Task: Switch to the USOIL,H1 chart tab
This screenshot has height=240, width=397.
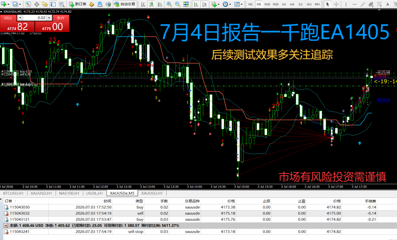Action: click(x=95, y=193)
